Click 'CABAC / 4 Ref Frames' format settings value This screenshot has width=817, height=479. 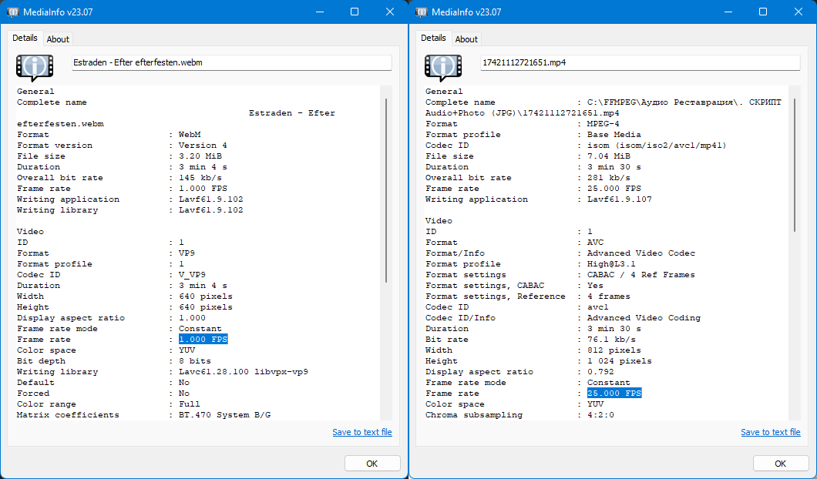(641, 275)
